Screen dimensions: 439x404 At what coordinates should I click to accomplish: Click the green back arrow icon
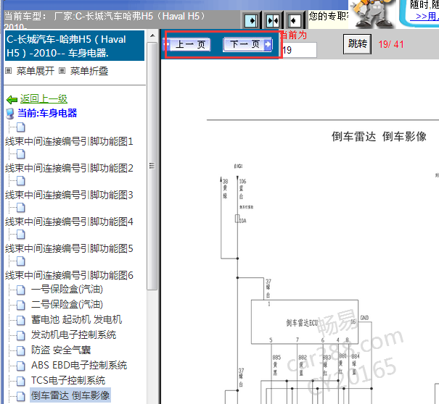pos(12,99)
